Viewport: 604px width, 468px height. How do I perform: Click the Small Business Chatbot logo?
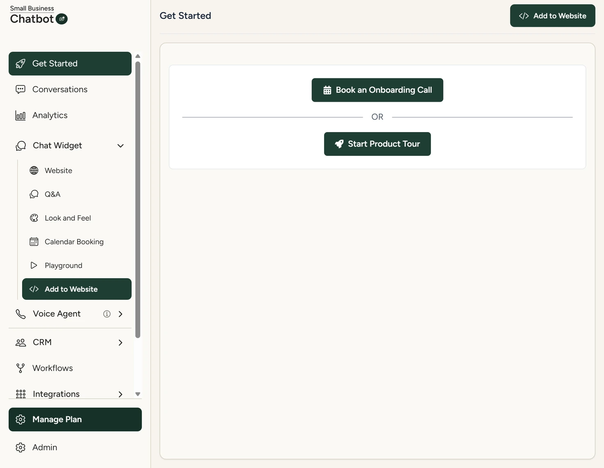point(39,15)
